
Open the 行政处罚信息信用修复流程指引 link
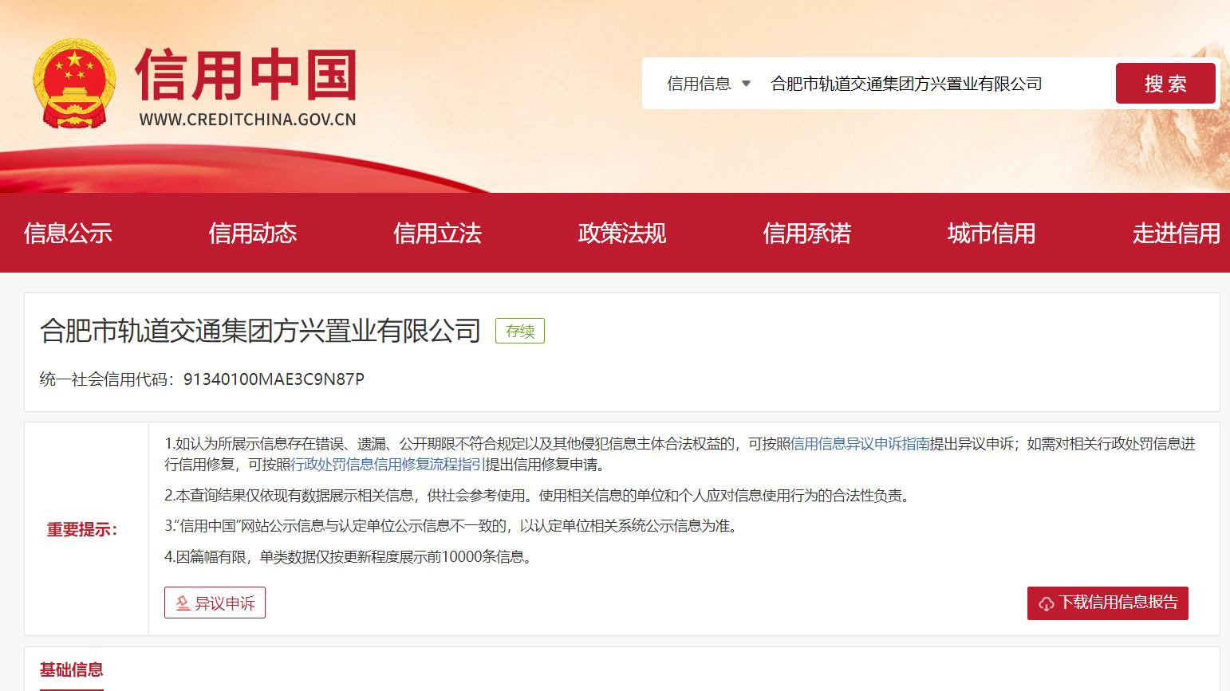click(386, 465)
